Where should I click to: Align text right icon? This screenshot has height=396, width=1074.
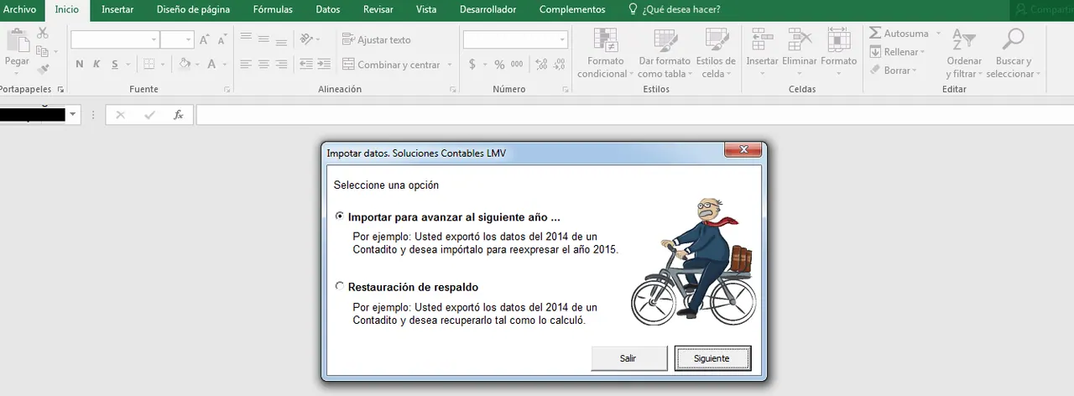click(281, 65)
